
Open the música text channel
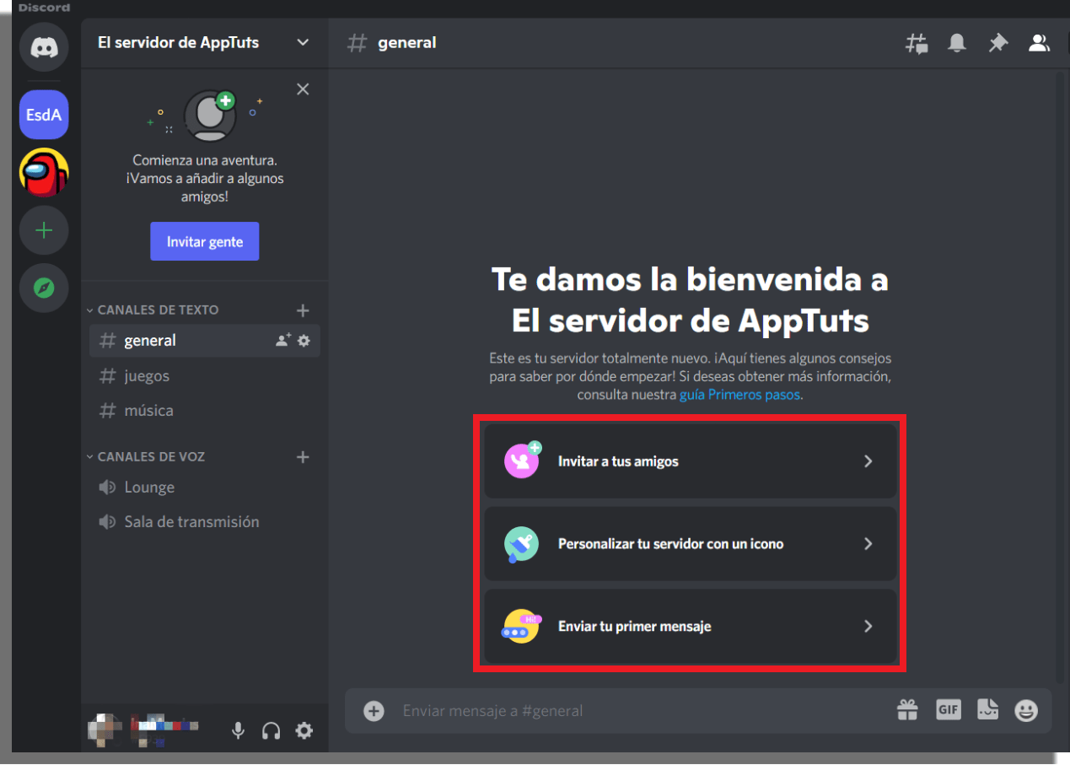click(x=204, y=411)
